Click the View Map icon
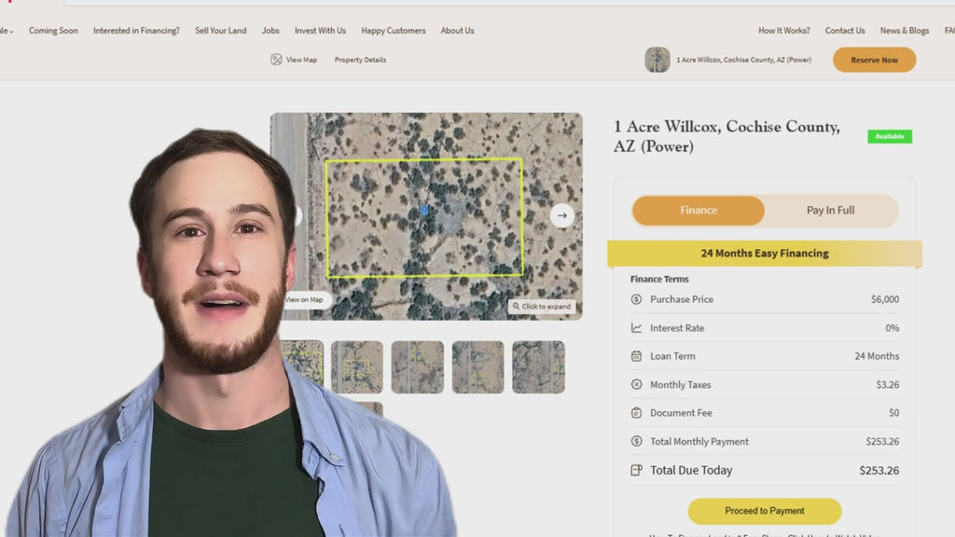The image size is (955, 537). (276, 60)
